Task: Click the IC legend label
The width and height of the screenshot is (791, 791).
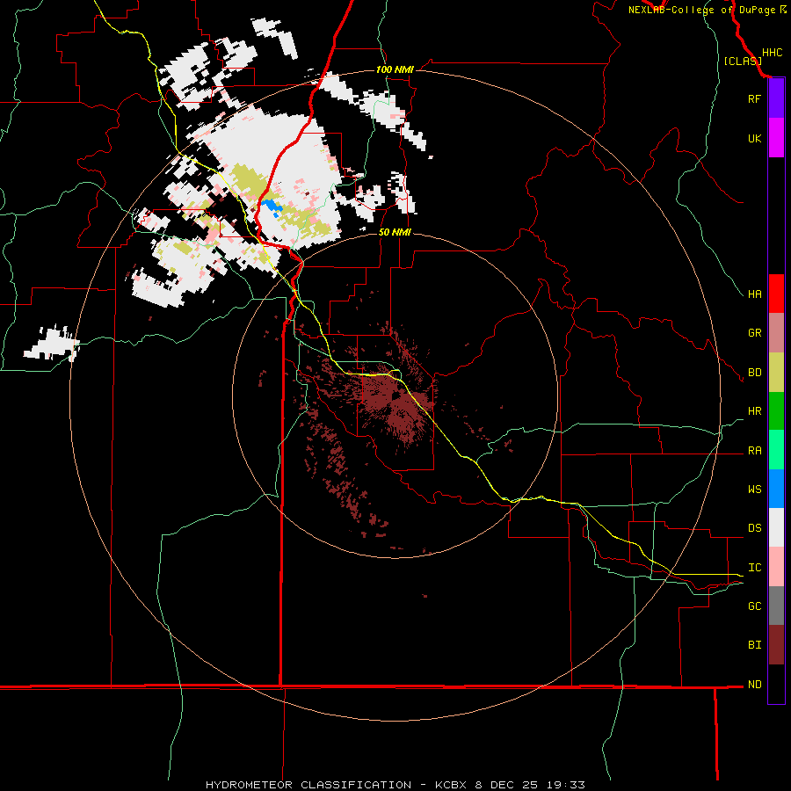Action: point(754,568)
